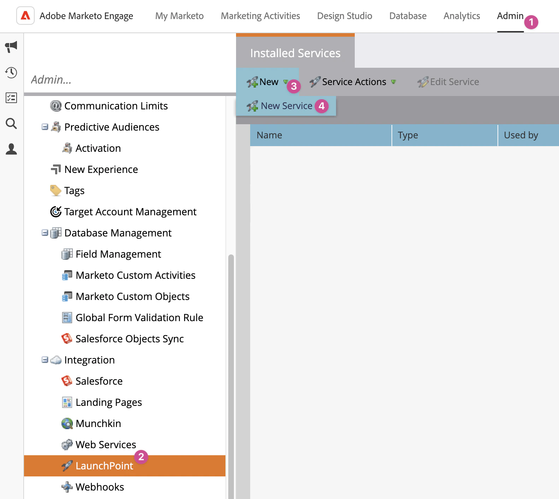559x499 pixels.
Task: Sort by the Name column header
Action: [321, 135]
